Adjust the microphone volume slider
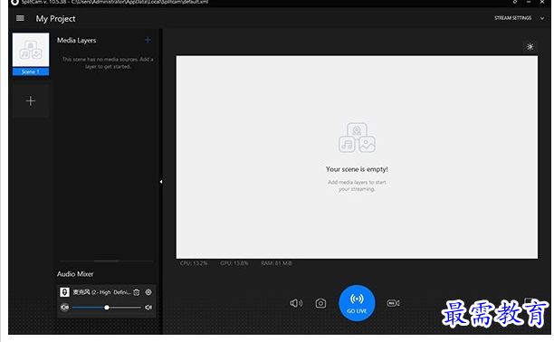 106,308
